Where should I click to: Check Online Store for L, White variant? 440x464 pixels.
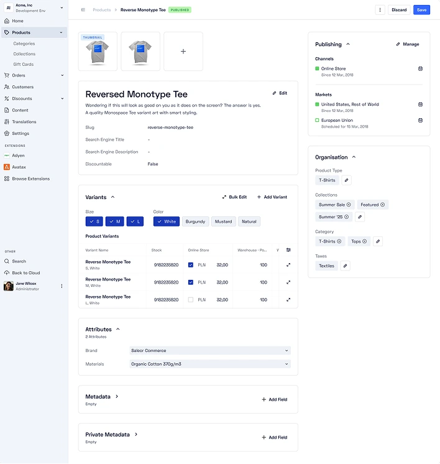point(191,300)
